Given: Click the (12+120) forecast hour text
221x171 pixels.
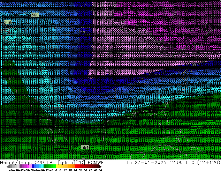Looking at the screenshot, I should (209, 163).
